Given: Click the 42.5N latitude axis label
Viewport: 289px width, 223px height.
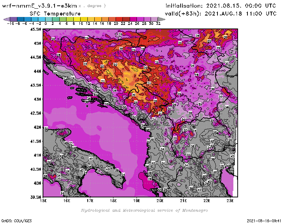Looking at the screenshot, I should click(x=35, y=113).
